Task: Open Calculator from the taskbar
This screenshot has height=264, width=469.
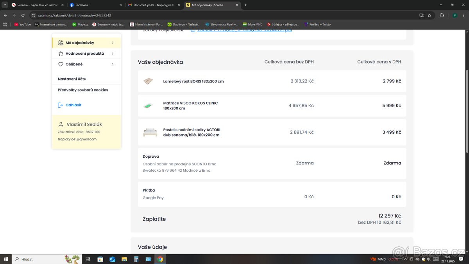Action: pos(136,259)
